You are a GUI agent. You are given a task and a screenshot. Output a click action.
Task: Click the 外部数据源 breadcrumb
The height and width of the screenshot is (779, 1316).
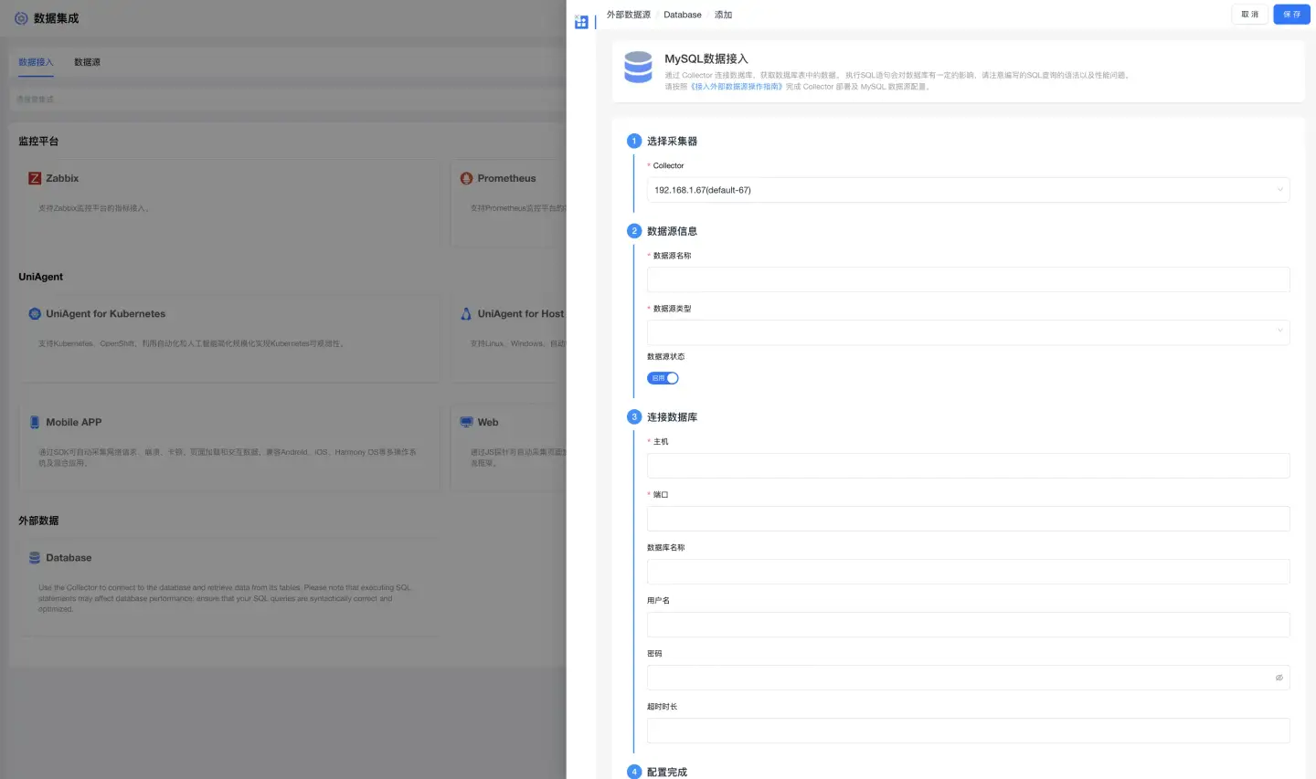(629, 15)
